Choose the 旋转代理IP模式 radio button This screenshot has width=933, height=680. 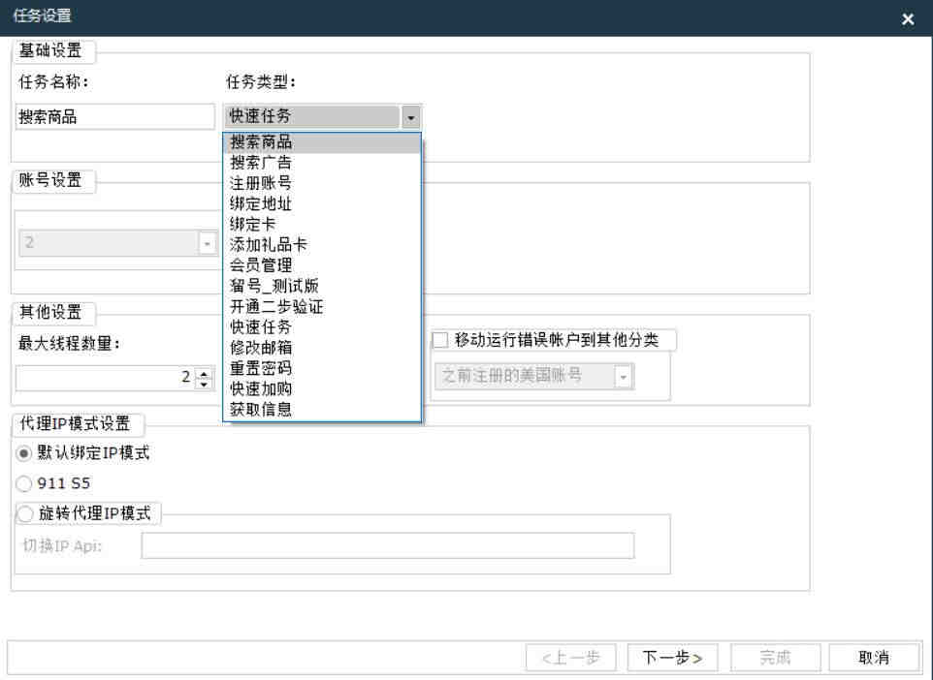(25, 513)
